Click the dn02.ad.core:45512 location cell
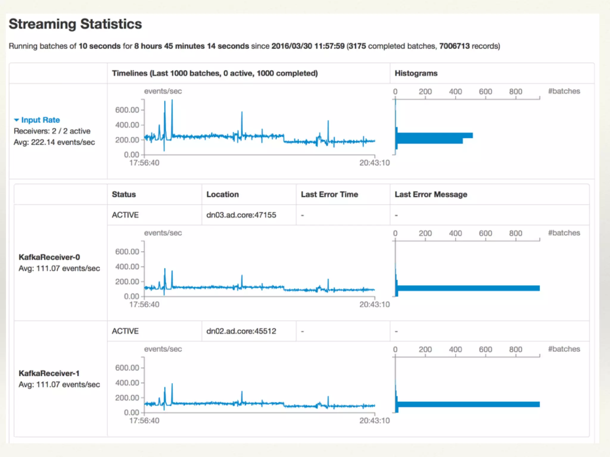 (241, 331)
